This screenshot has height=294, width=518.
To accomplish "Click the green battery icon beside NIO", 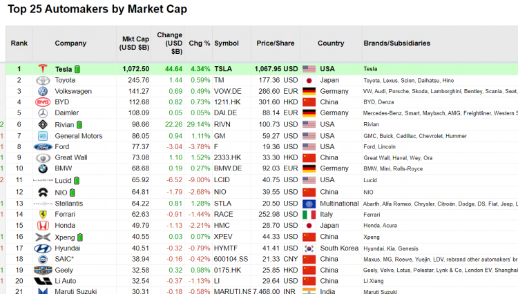I will point(73,193).
